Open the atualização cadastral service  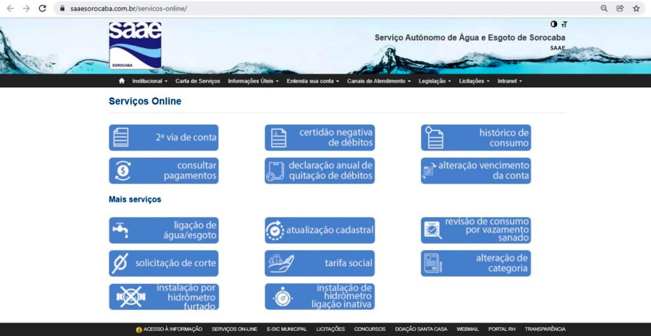click(319, 230)
